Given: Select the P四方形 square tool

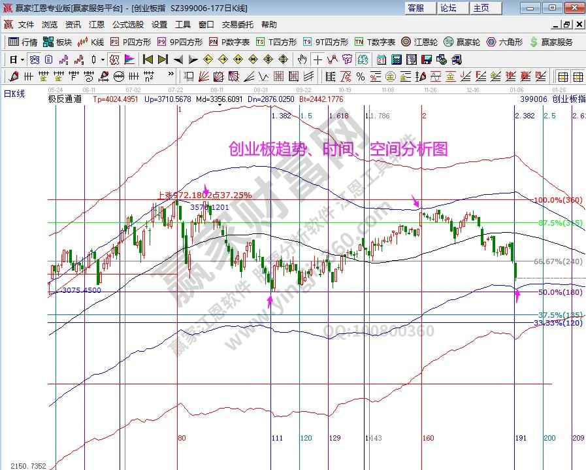Looking at the screenshot, I should point(131,42).
